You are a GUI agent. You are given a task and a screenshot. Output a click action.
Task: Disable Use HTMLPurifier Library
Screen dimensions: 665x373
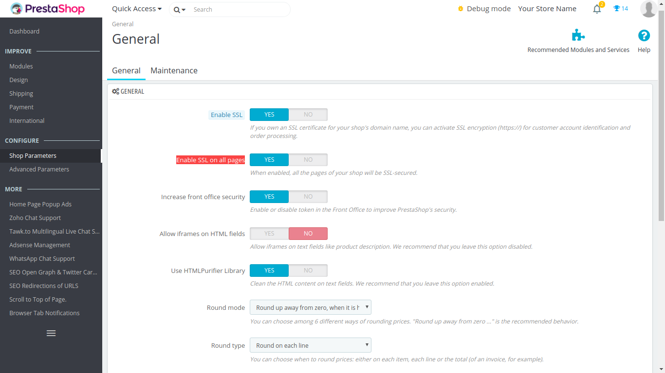308,271
